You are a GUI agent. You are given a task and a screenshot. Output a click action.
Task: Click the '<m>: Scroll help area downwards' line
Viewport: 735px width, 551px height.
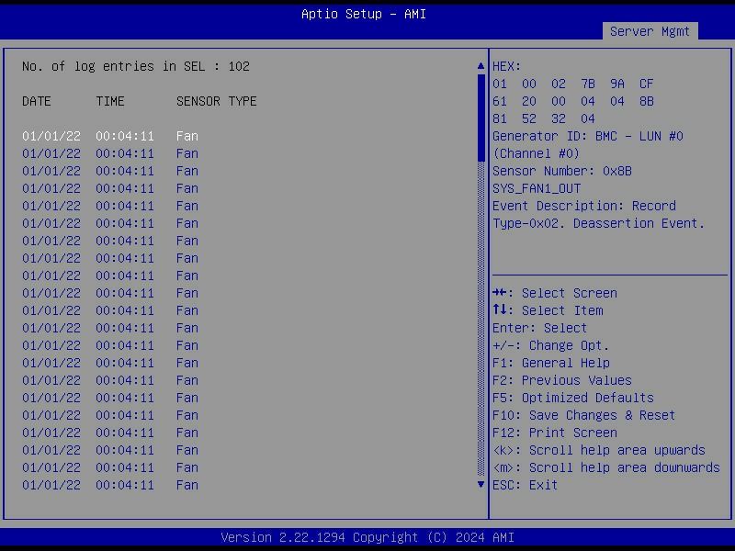pyautogui.click(x=606, y=467)
